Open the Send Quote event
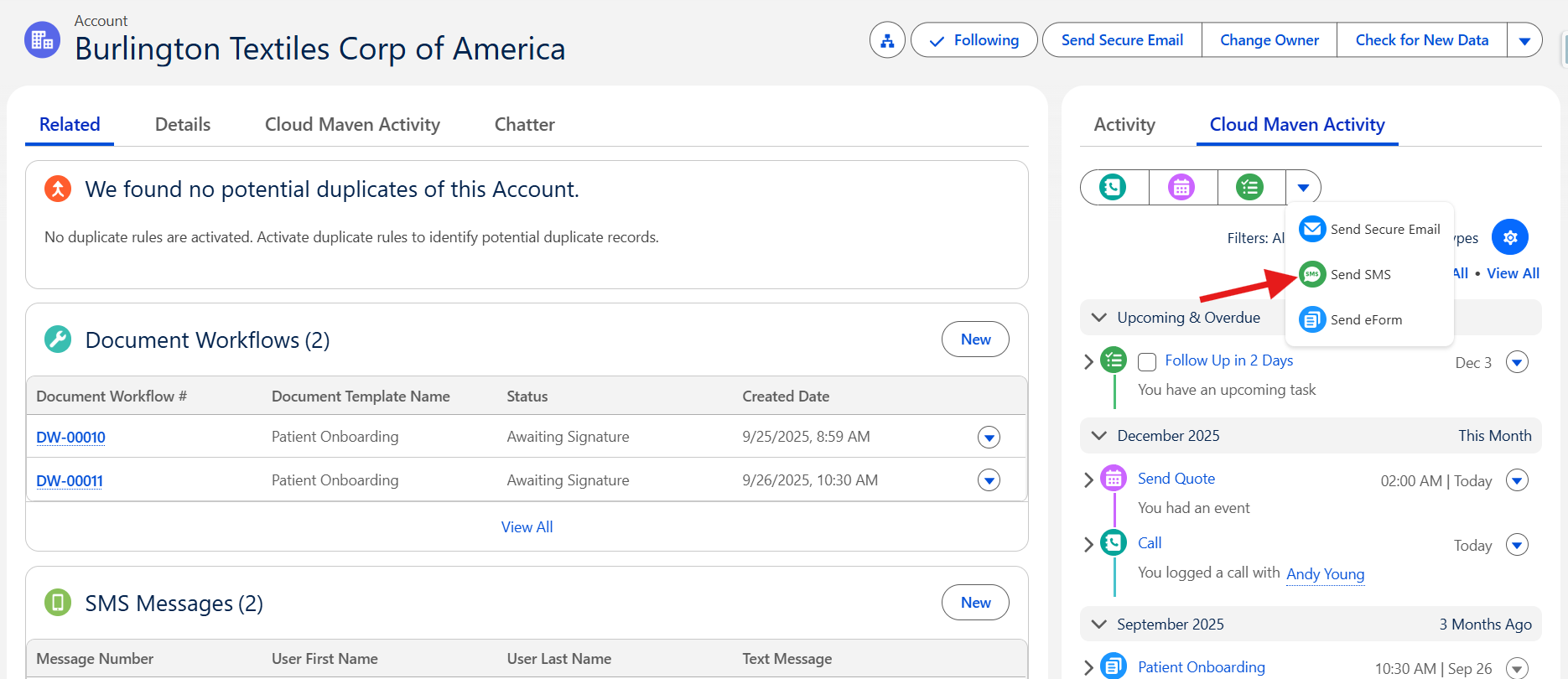 point(1176,479)
